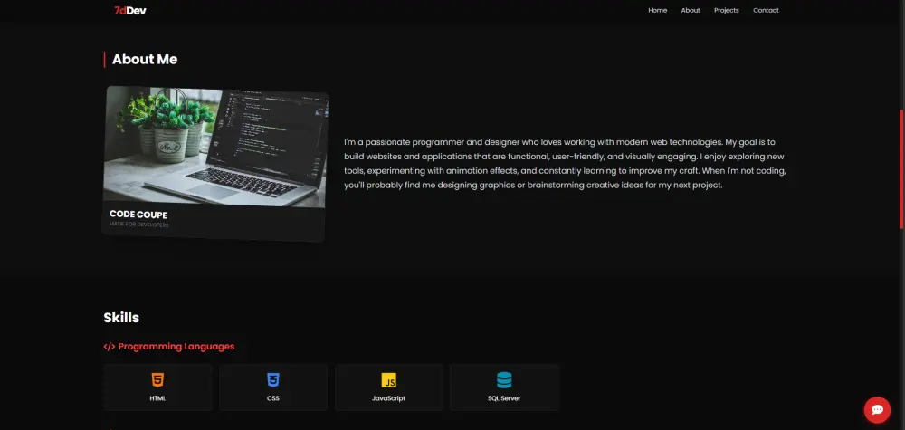Viewport: 905px width, 430px height.
Task: Click the laptop photo in the Code Coupe card
Action: point(215,146)
